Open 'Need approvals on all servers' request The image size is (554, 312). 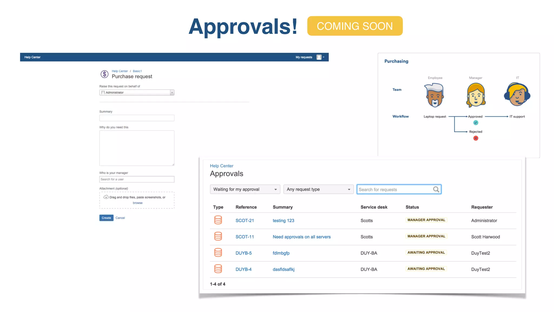[302, 237]
